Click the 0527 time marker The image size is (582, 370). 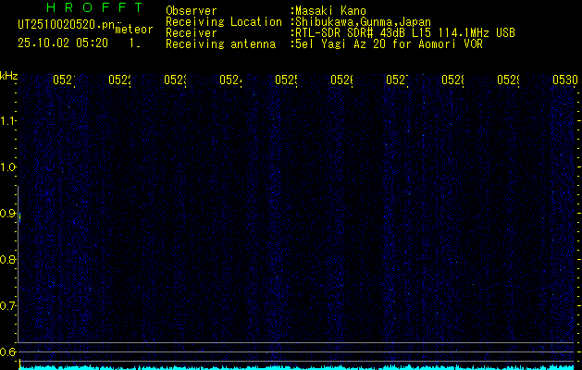(x=397, y=80)
